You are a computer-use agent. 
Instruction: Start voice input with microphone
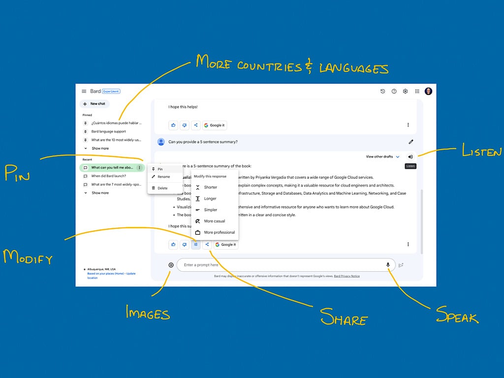coord(388,265)
